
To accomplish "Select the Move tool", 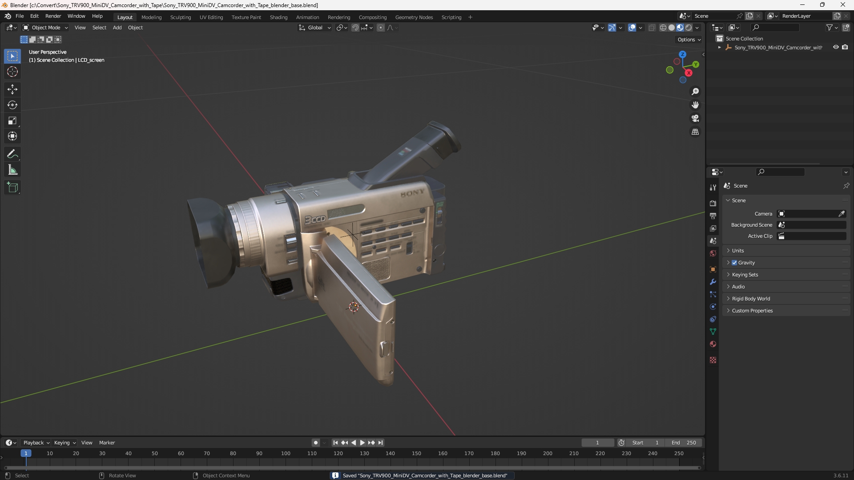I will click(x=12, y=89).
